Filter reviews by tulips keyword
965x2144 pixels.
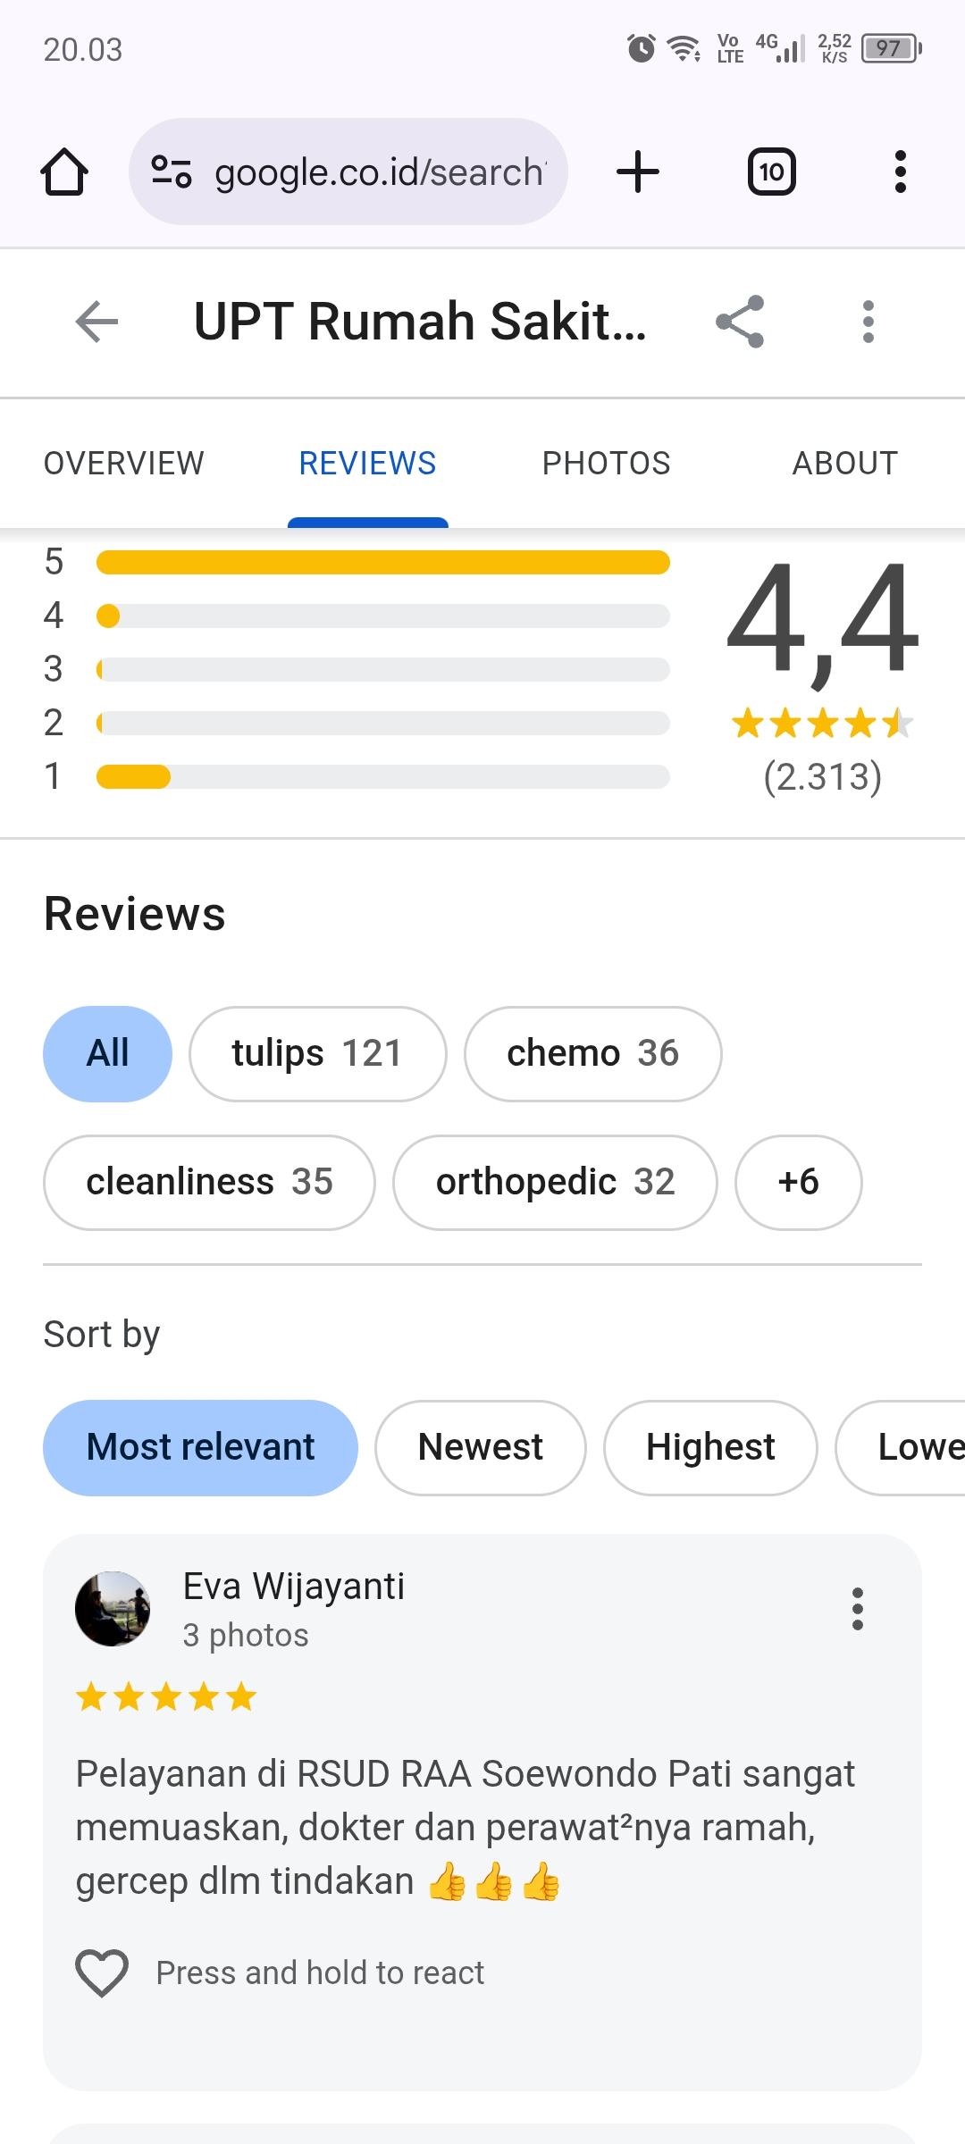[317, 1054]
